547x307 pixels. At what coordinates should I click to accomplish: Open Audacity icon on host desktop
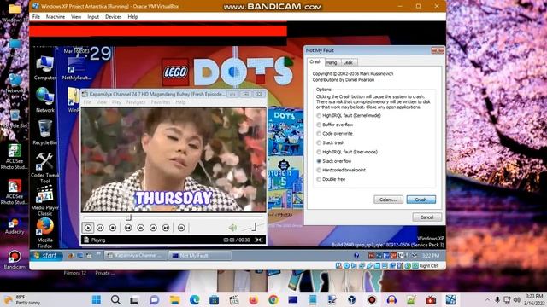[15, 226]
